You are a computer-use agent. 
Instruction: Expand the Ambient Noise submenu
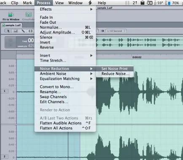pyautogui.click(x=65, y=73)
